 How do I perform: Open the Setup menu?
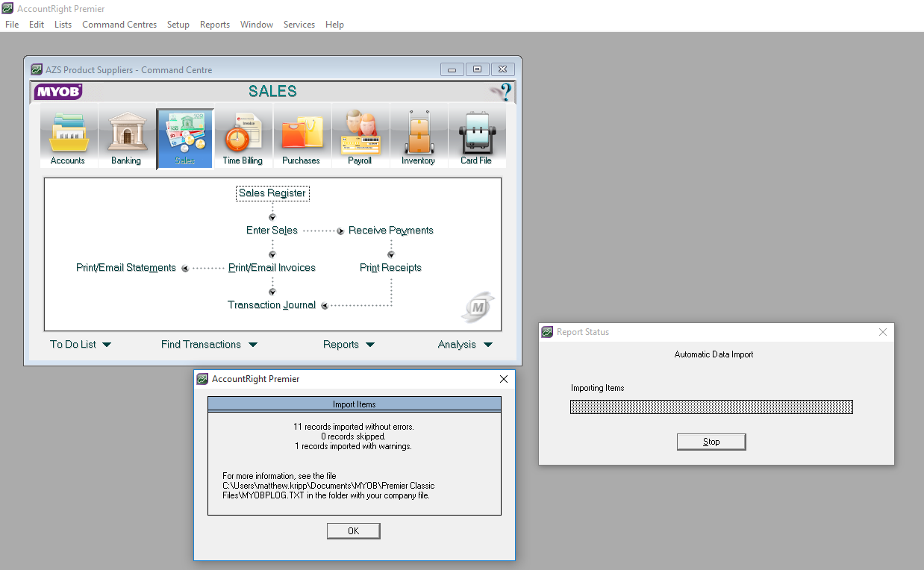[x=178, y=25]
